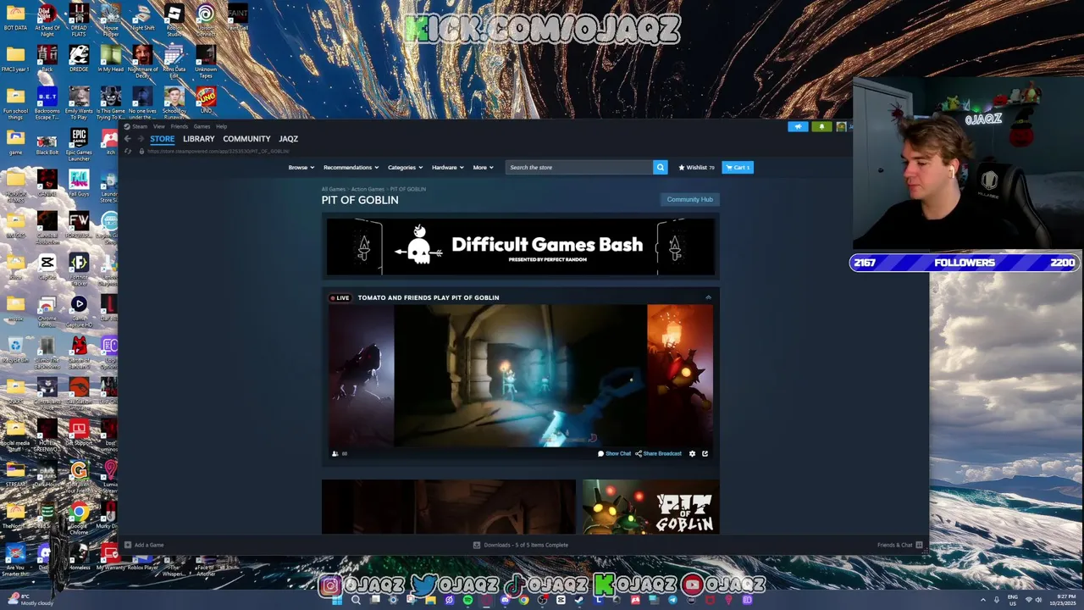
Task: Open the Hardware dropdown menu
Action: tap(447, 167)
